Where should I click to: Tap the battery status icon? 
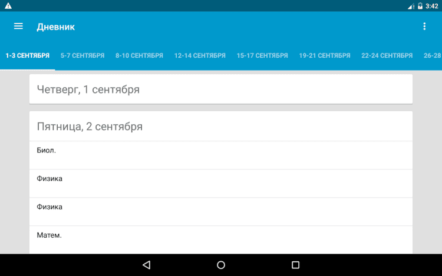tap(420, 6)
